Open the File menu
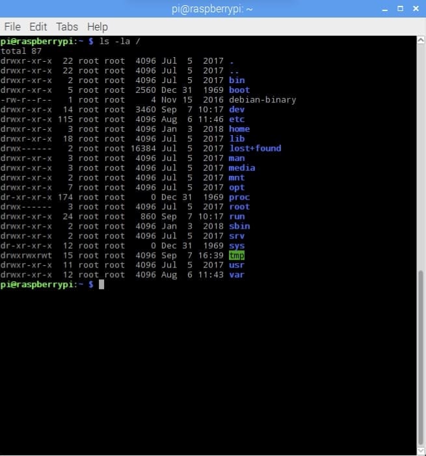 [x=12, y=27]
